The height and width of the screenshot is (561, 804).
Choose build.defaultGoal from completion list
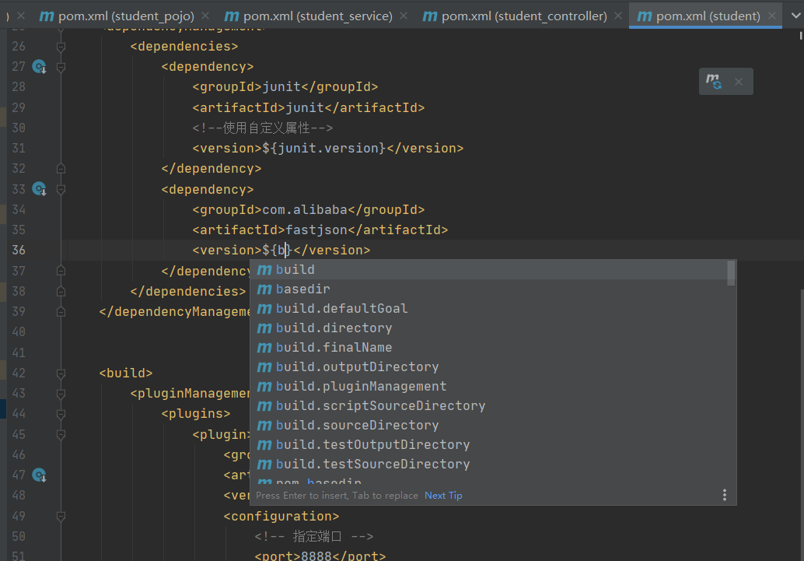tap(488, 308)
